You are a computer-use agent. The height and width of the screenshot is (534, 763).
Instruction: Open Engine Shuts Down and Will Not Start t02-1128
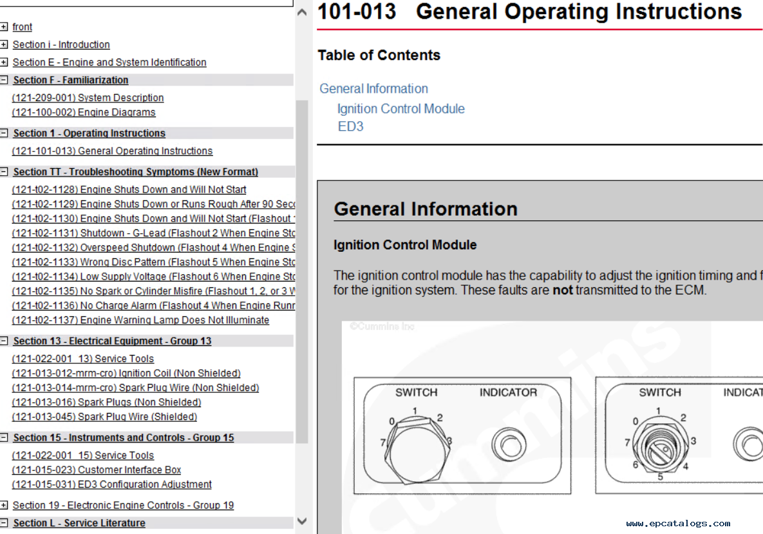(x=129, y=189)
